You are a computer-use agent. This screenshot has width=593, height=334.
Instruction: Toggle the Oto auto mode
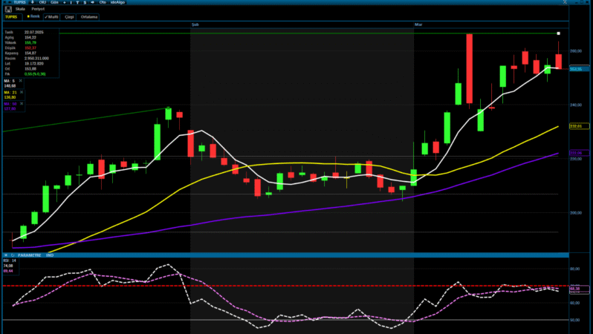pos(102,2)
